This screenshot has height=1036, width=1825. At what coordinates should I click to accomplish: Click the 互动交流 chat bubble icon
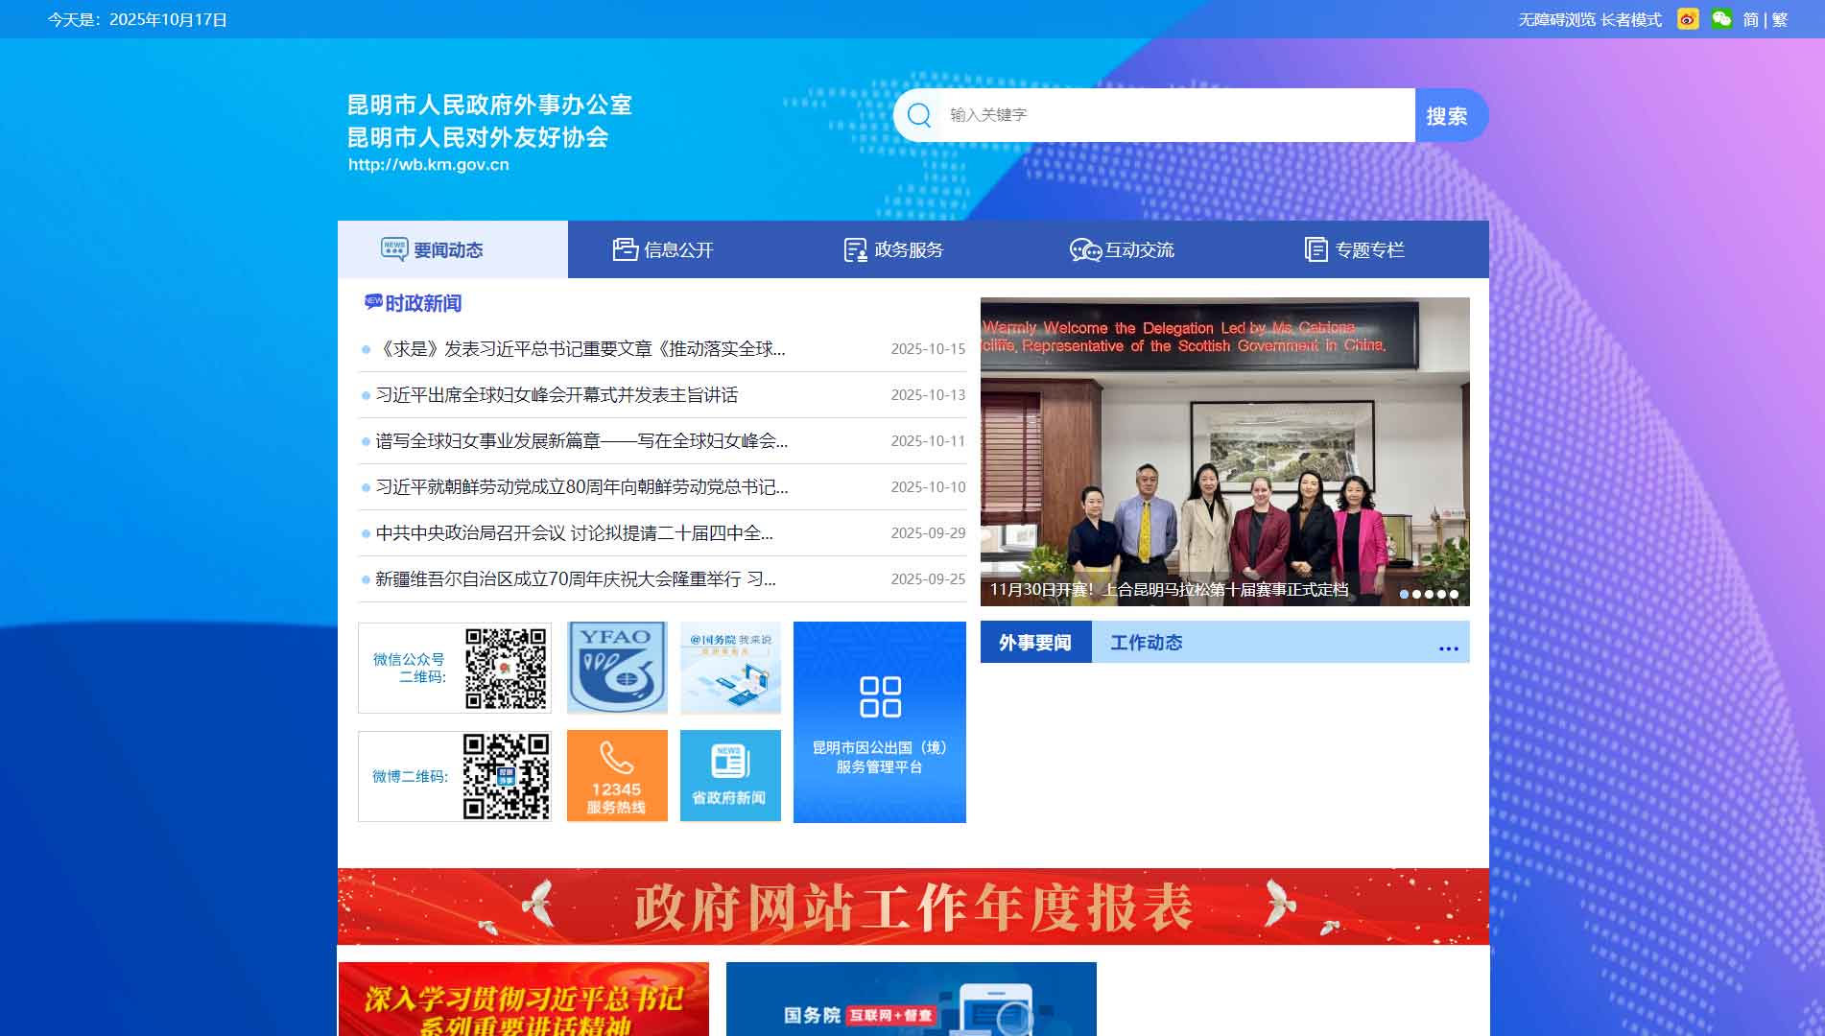[1085, 250]
